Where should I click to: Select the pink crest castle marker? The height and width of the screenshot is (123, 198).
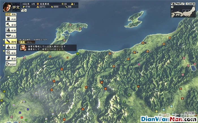click(x=139, y=64)
